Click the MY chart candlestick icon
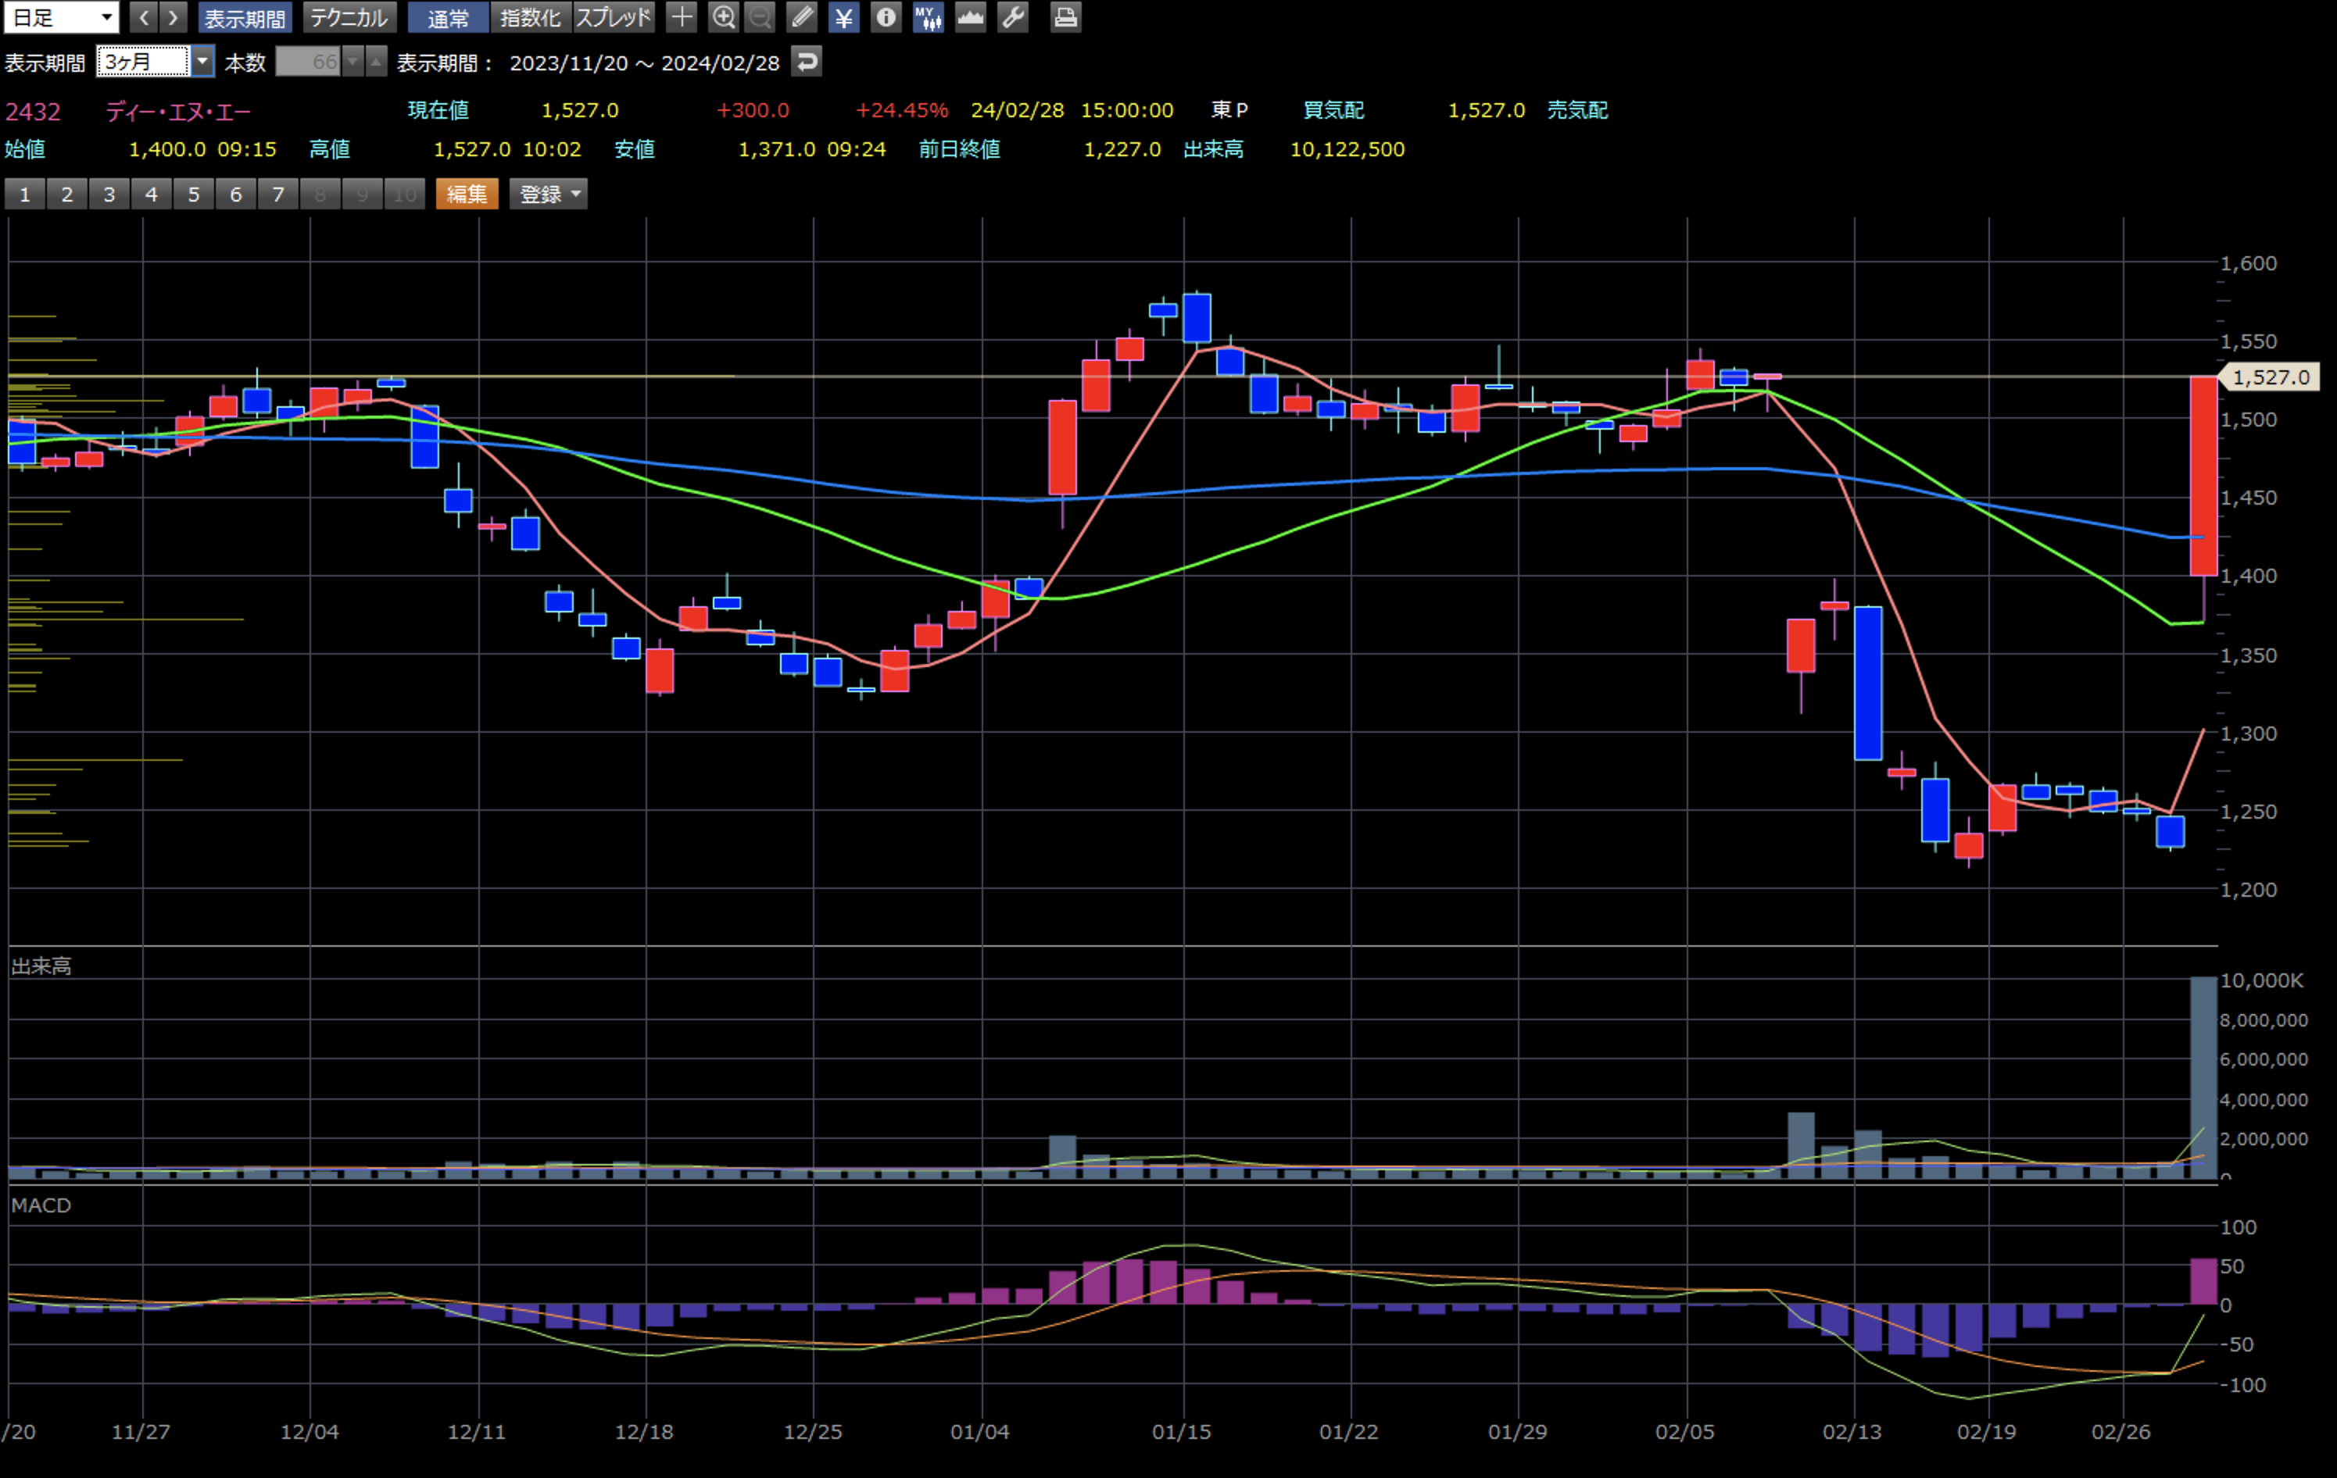 tap(928, 16)
